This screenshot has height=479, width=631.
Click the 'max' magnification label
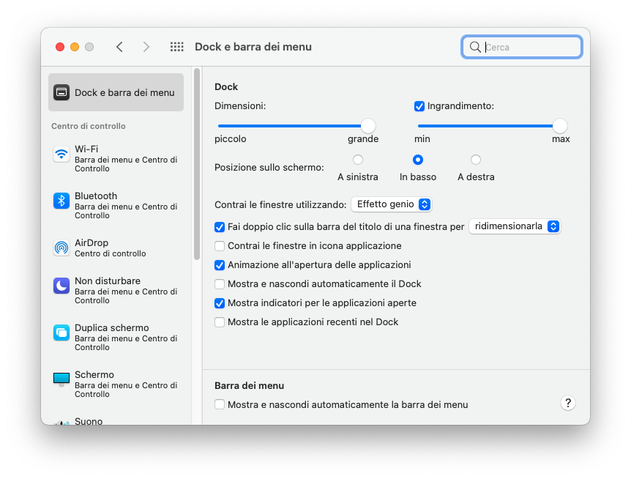(x=561, y=139)
